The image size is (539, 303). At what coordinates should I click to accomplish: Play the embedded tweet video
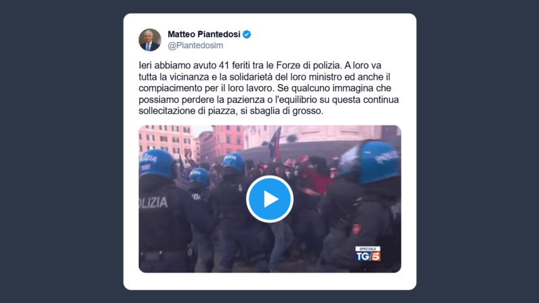(x=270, y=199)
